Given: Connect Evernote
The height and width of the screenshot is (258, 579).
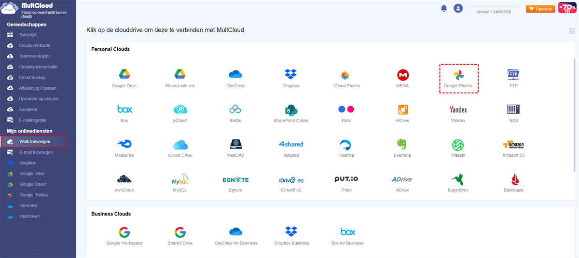Looking at the screenshot, I should 403,148.
